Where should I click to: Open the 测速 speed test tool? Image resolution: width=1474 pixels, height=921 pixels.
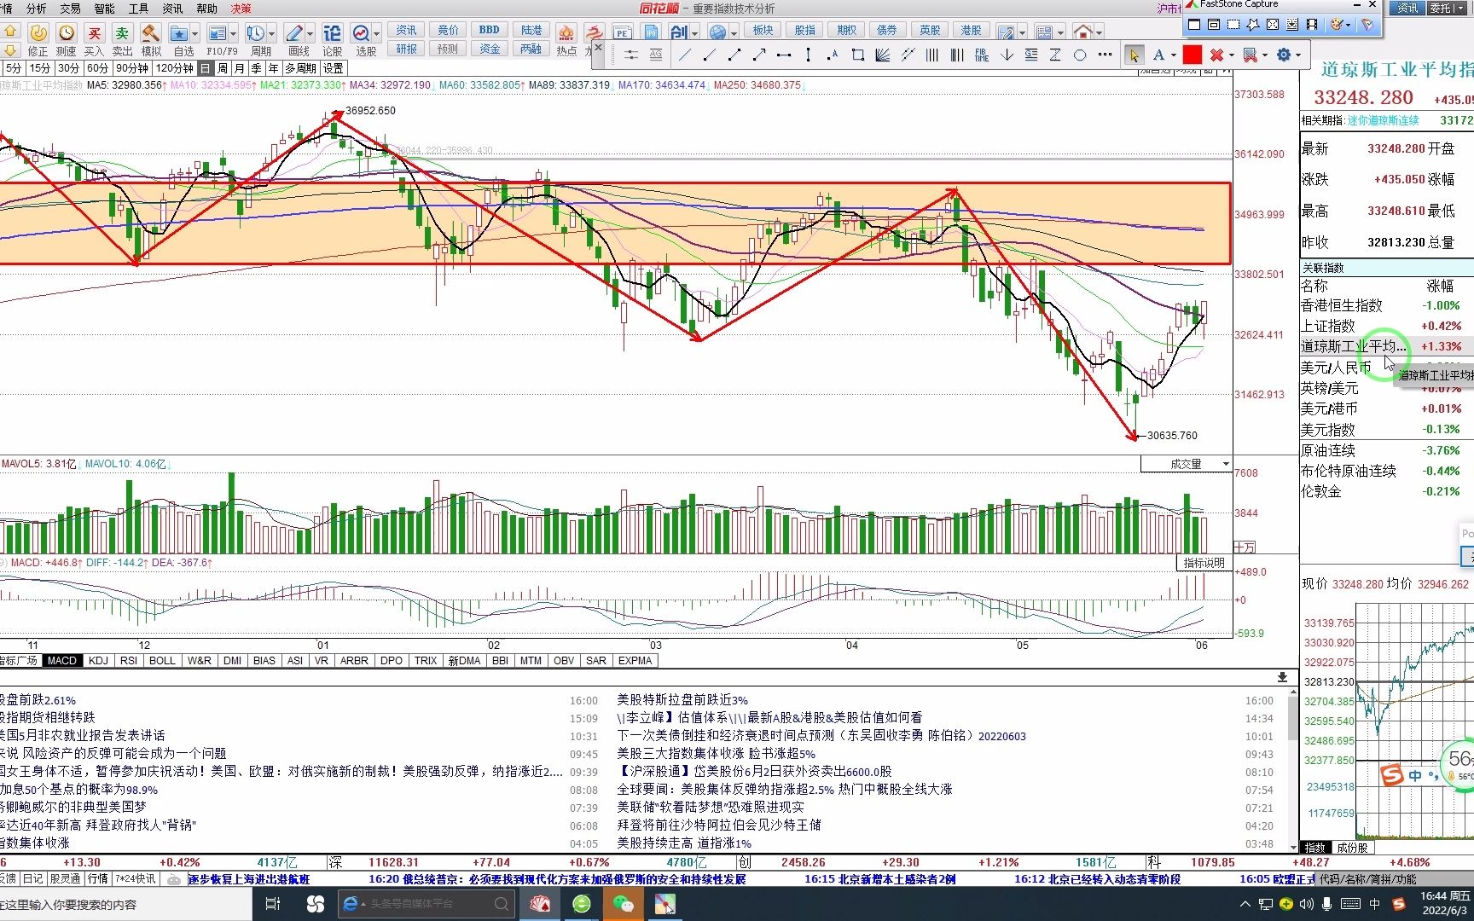tap(67, 33)
